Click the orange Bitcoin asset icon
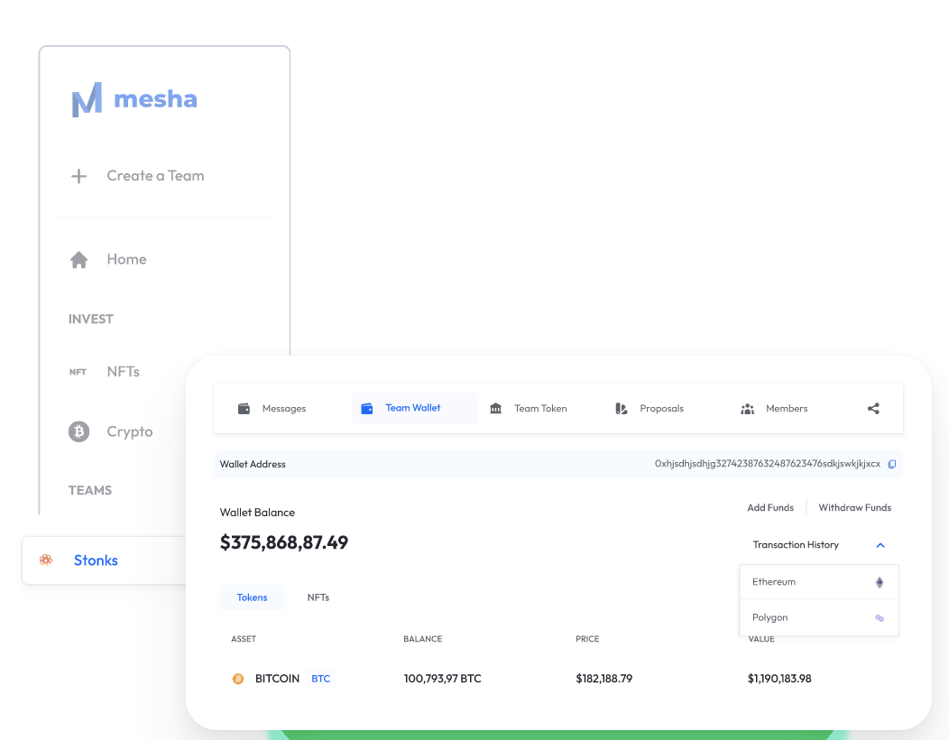Viewport: 949px width, 740px height. [x=238, y=679]
